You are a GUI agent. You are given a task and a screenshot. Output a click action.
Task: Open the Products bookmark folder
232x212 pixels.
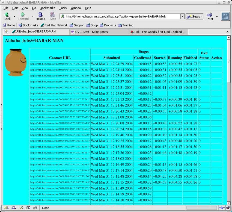pos(108,25)
